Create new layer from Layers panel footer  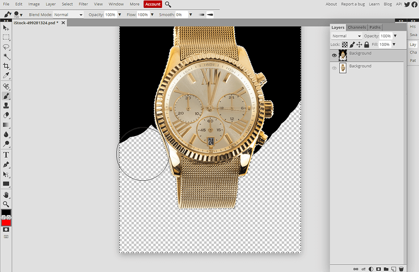(393, 269)
